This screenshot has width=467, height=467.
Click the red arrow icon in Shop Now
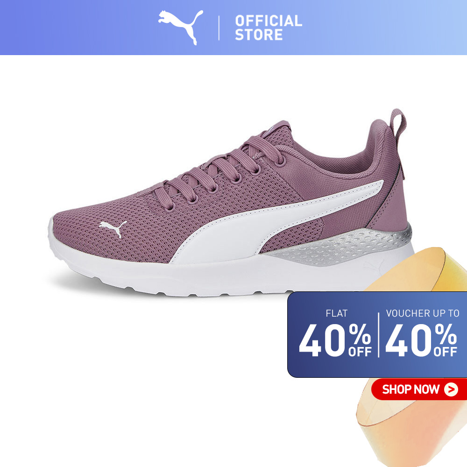click(x=451, y=389)
